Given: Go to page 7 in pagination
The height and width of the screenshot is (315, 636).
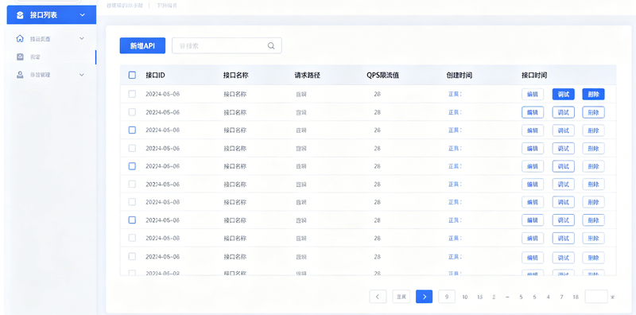Looking at the screenshot, I should 562,297.
